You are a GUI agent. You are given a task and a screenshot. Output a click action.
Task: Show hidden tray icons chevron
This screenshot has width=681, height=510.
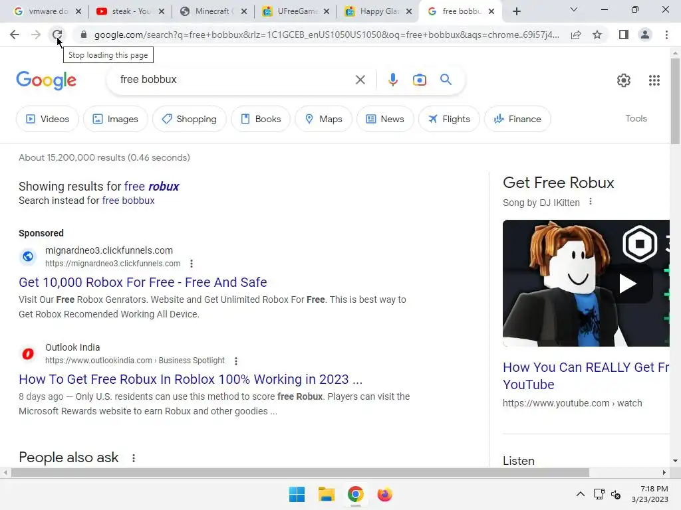(580, 494)
